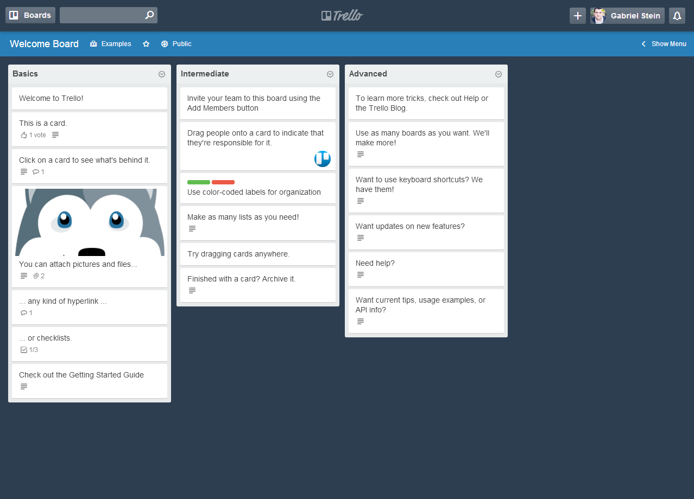Open 'Invite your team to this board' card
This screenshot has width=694, height=499.
258,103
